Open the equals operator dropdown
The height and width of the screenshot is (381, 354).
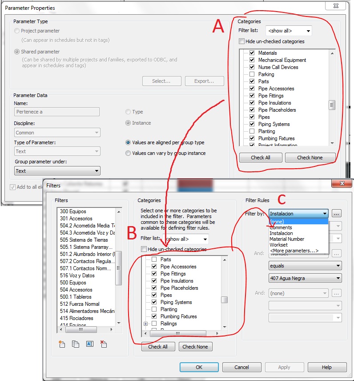[x=305, y=266]
